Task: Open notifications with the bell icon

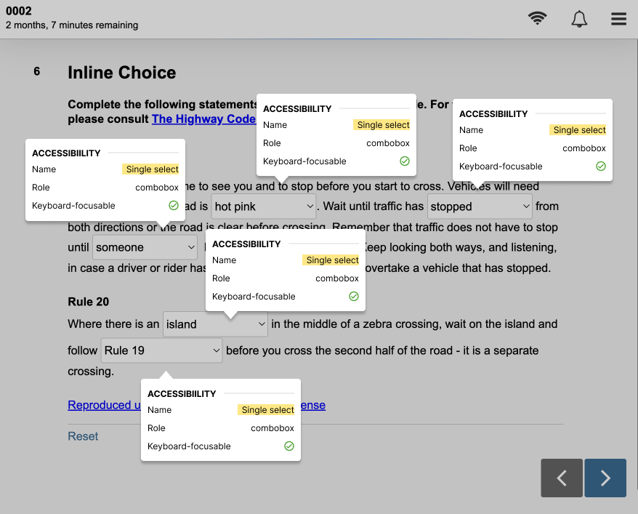Action: coord(579,19)
